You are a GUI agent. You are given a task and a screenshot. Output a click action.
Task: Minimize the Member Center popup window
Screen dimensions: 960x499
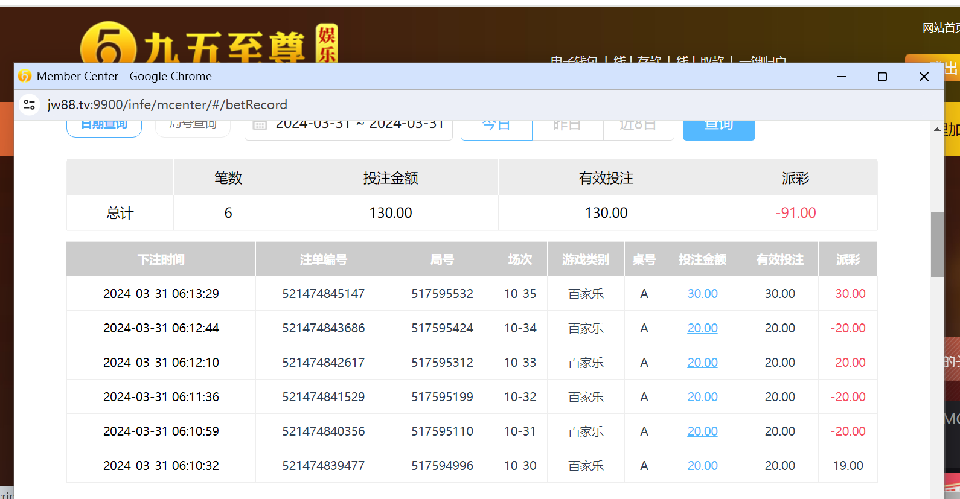click(x=841, y=77)
